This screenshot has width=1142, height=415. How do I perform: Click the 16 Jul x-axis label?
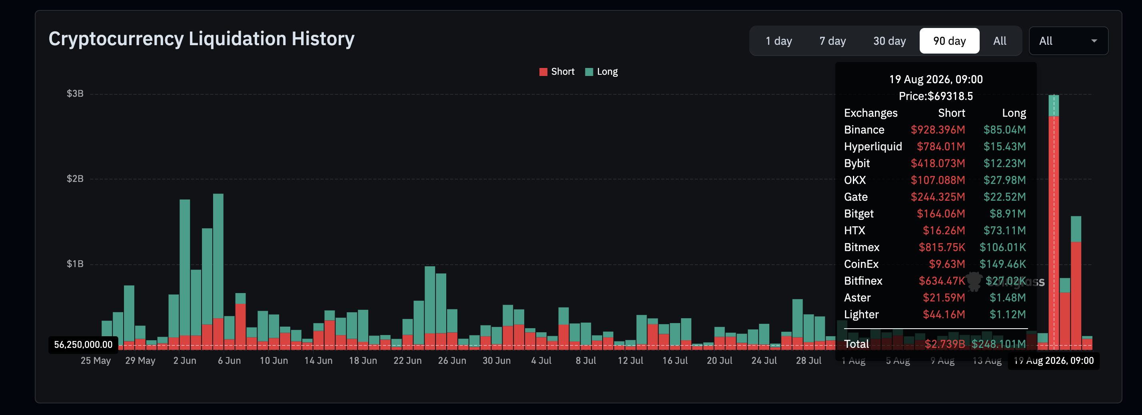(675, 361)
